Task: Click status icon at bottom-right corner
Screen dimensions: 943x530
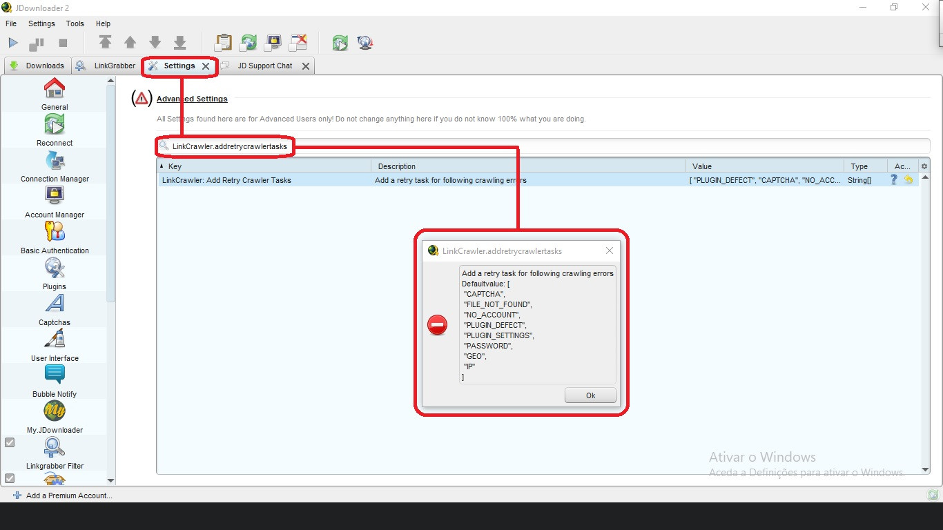Action: [933, 495]
